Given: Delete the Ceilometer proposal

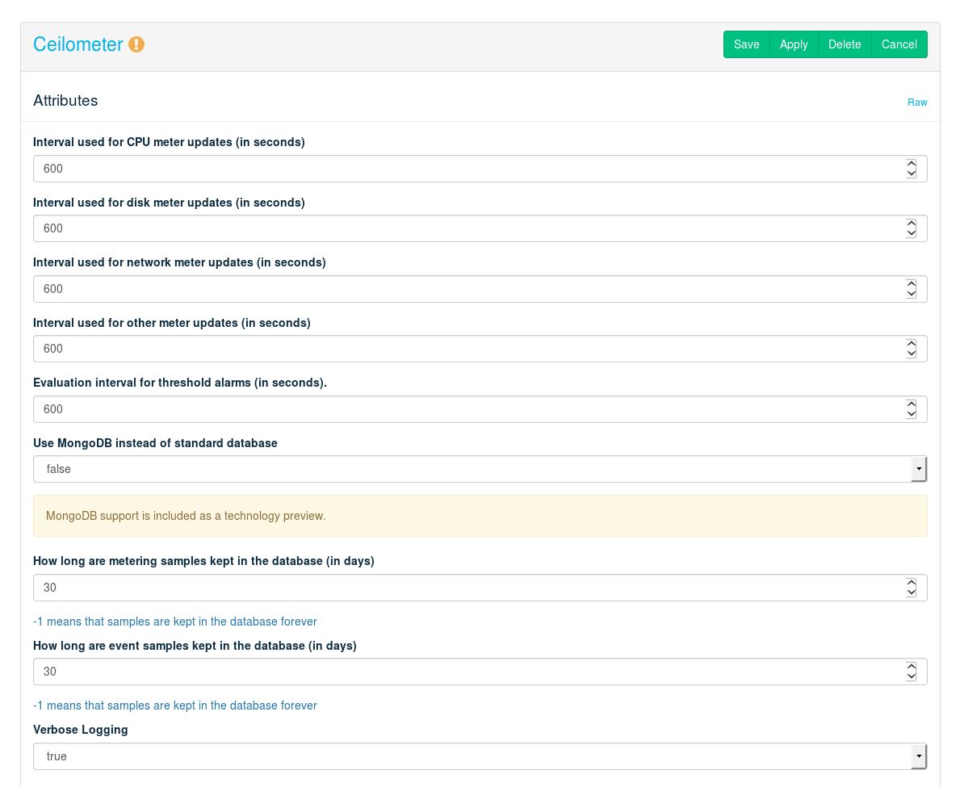Looking at the screenshot, I should pos(845,44).
